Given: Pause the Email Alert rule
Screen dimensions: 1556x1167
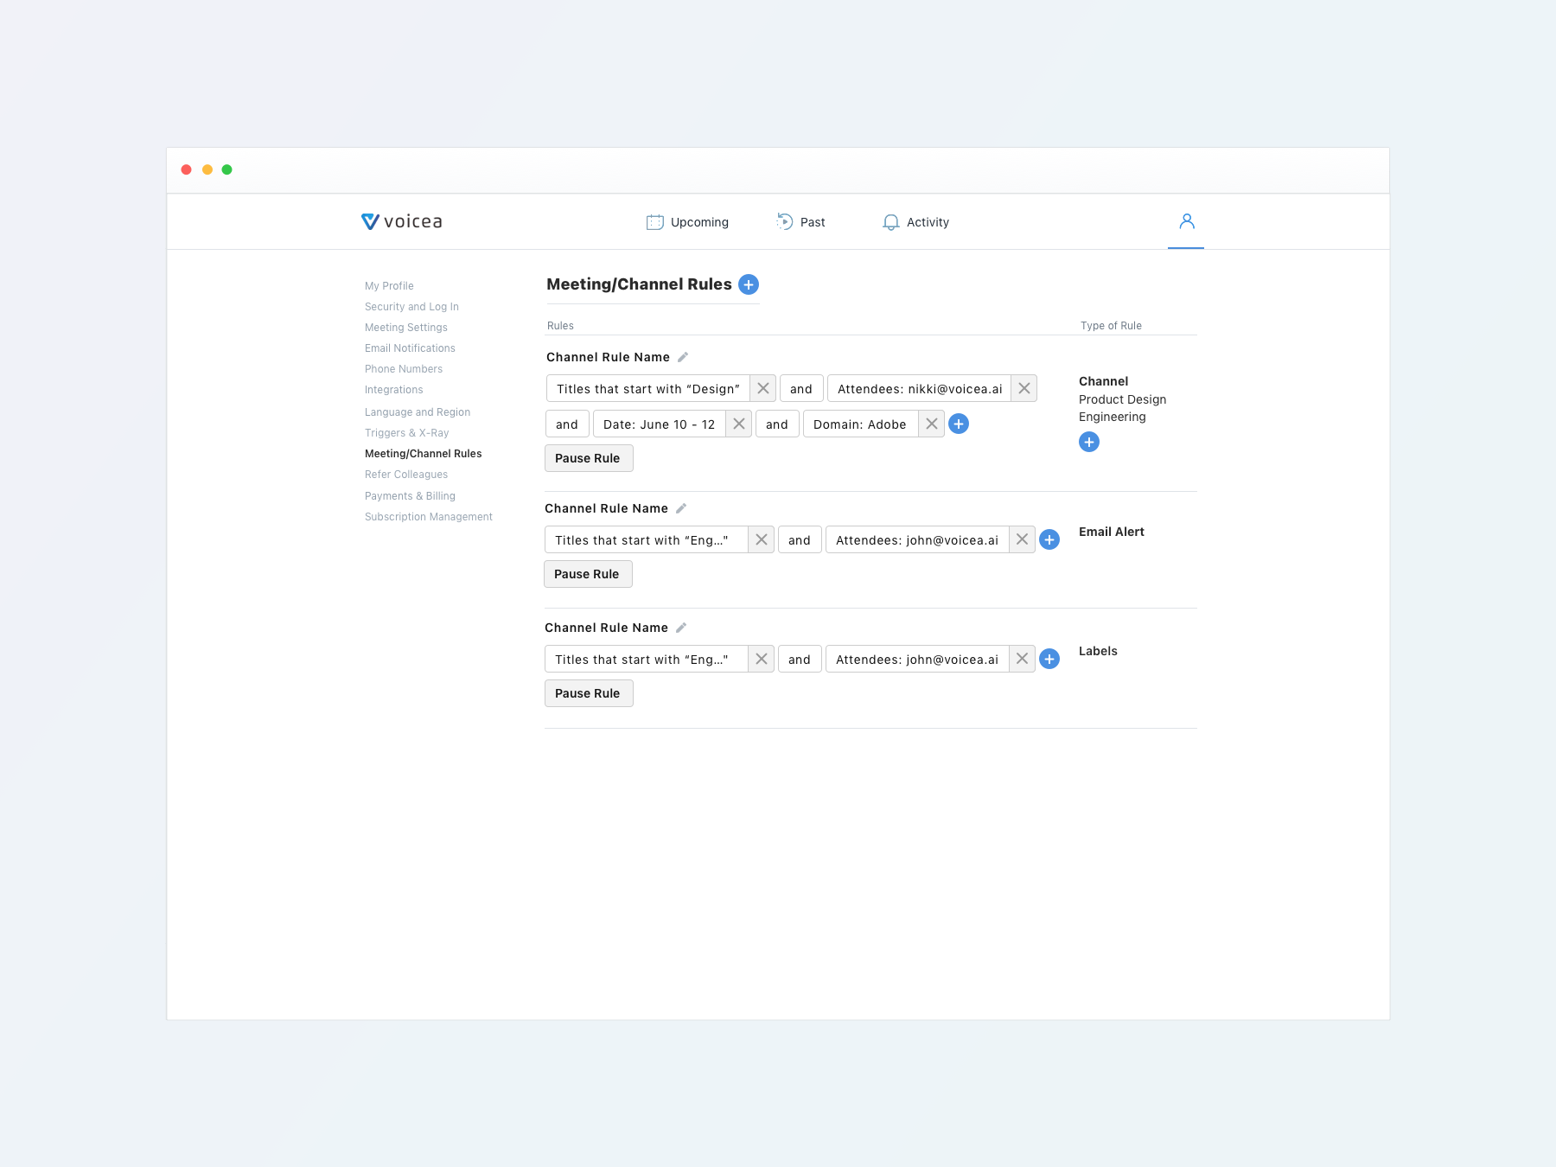Looking at the screenshot, I should click(587, 574).
